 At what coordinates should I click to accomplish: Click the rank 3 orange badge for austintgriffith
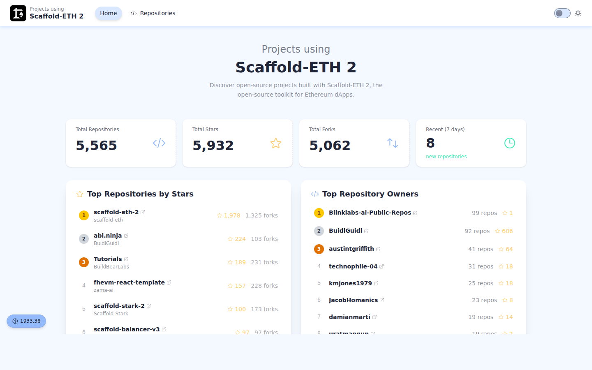pyautogui.click(x=319, y=249)
